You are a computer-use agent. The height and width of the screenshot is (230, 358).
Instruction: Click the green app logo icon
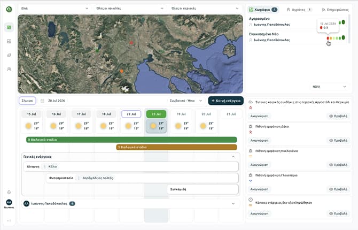click(x=9, y=9)
